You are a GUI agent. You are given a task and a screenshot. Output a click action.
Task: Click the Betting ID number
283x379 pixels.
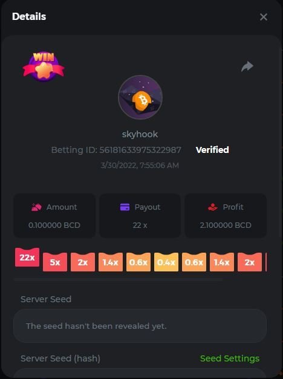(x=140, y=150)
